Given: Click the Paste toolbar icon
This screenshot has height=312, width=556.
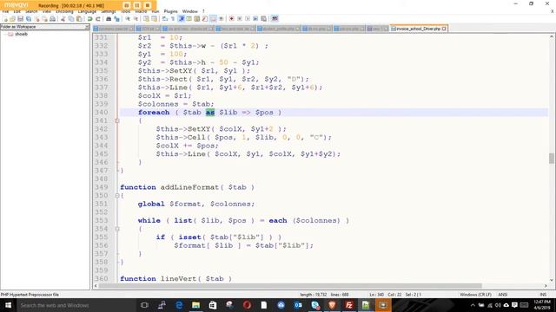Looking at the screenshot, I should coord(79,19).
